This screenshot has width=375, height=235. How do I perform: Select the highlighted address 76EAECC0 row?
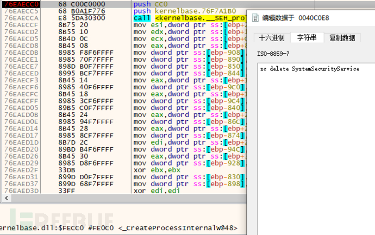(x=21, y=4)
